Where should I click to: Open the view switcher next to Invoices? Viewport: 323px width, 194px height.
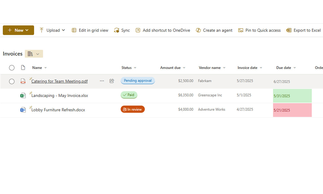[34, 54]
